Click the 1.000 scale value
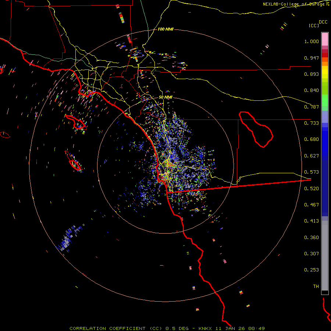The width and height of the screenshot is (331, 331). (312, 41)
